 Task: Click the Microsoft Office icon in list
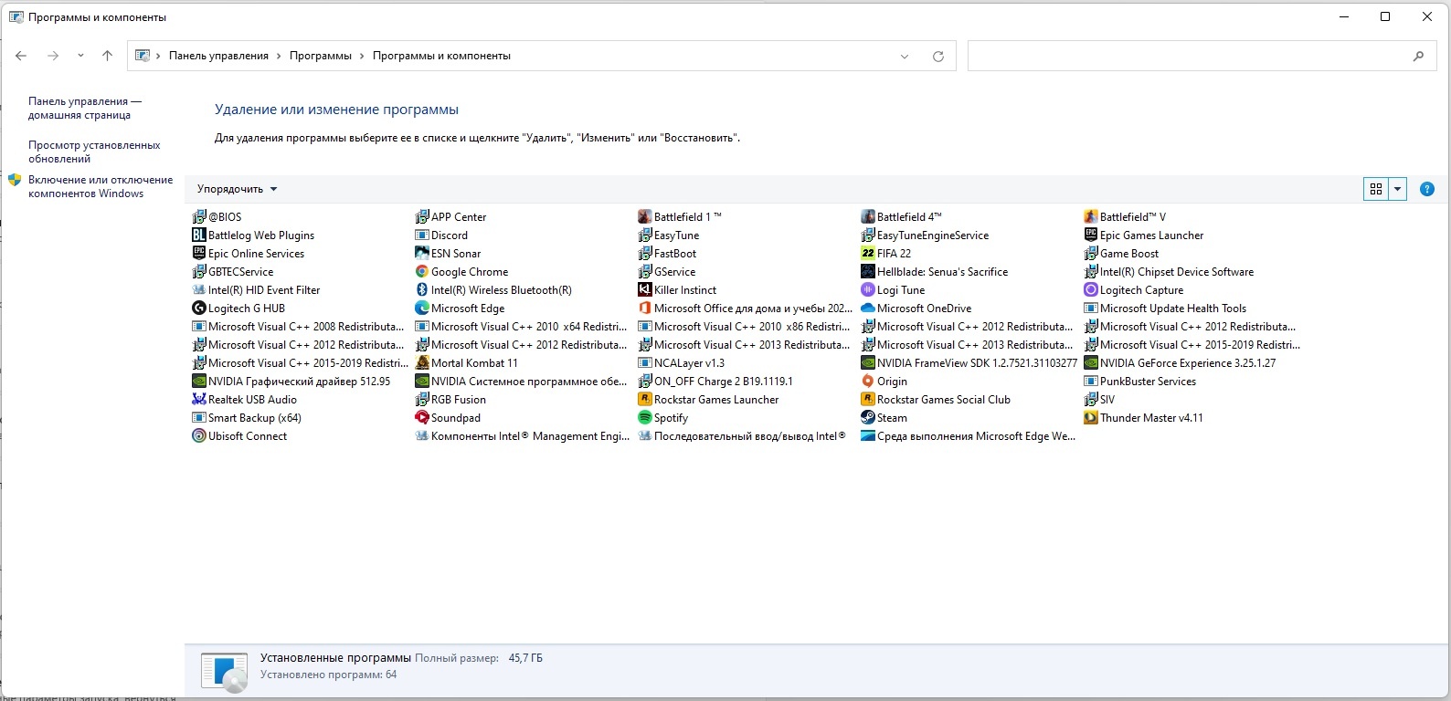tap(645, 309)
